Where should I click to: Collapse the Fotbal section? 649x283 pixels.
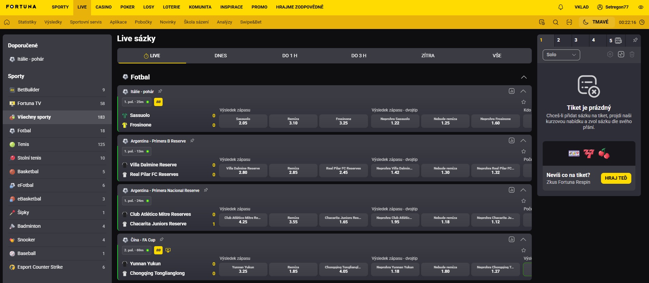(524, 77)
